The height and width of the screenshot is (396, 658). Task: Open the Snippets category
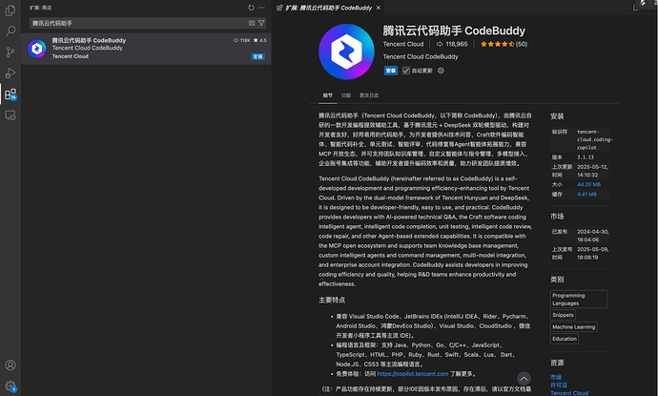point(563,315)
